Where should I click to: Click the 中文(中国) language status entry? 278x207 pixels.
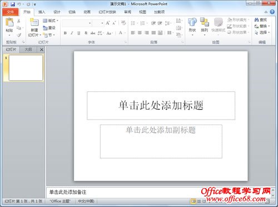click(86, 201)
